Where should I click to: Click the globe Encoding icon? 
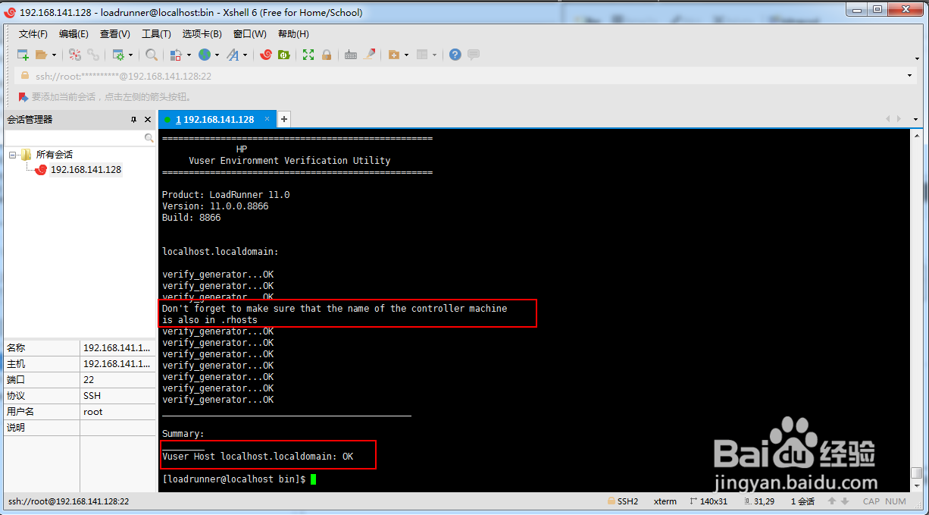click(x=205, y=55)
